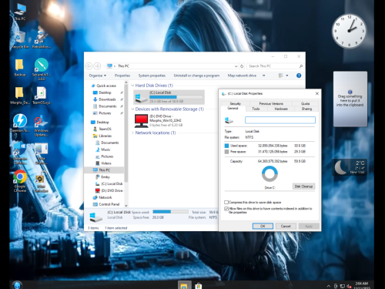Click the blue help question mark icon
This screenshot has height=289, width=385.
[x=299, y=76]
